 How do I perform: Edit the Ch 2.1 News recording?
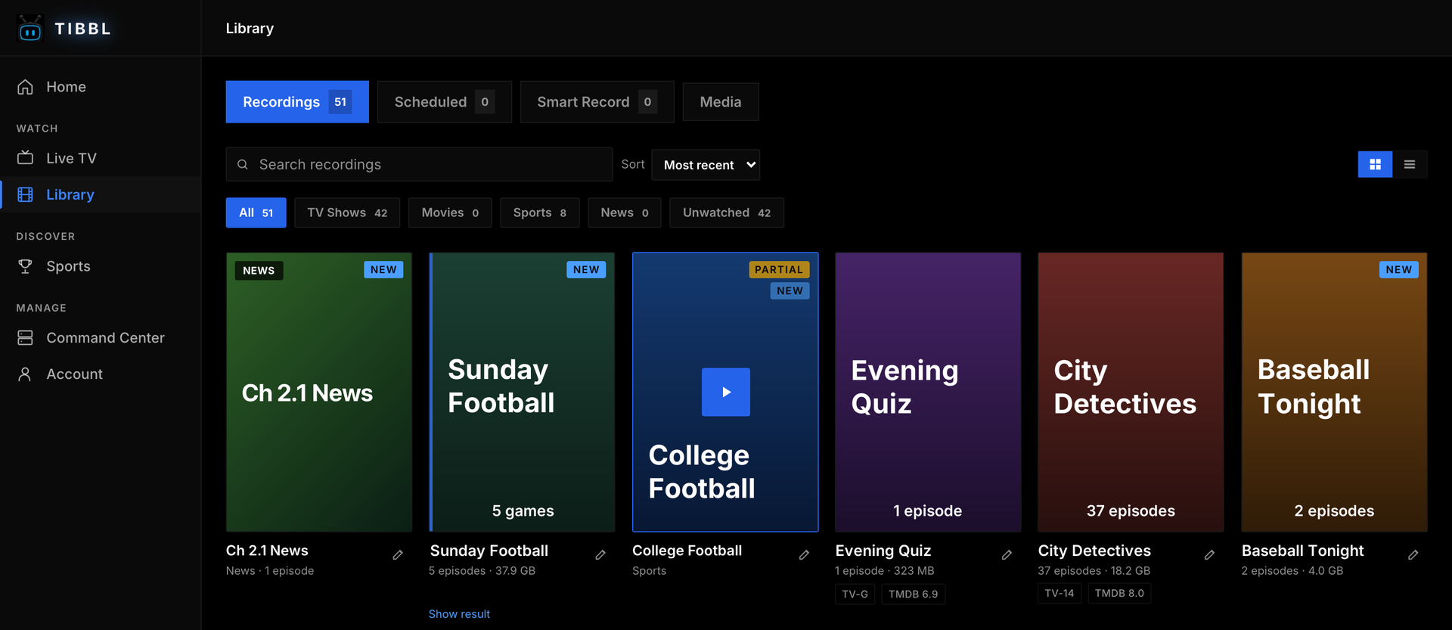coord(398,555)
